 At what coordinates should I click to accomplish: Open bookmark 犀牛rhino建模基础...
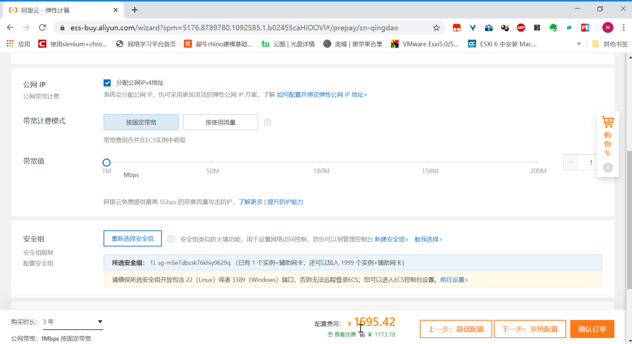tap(218, 44)
